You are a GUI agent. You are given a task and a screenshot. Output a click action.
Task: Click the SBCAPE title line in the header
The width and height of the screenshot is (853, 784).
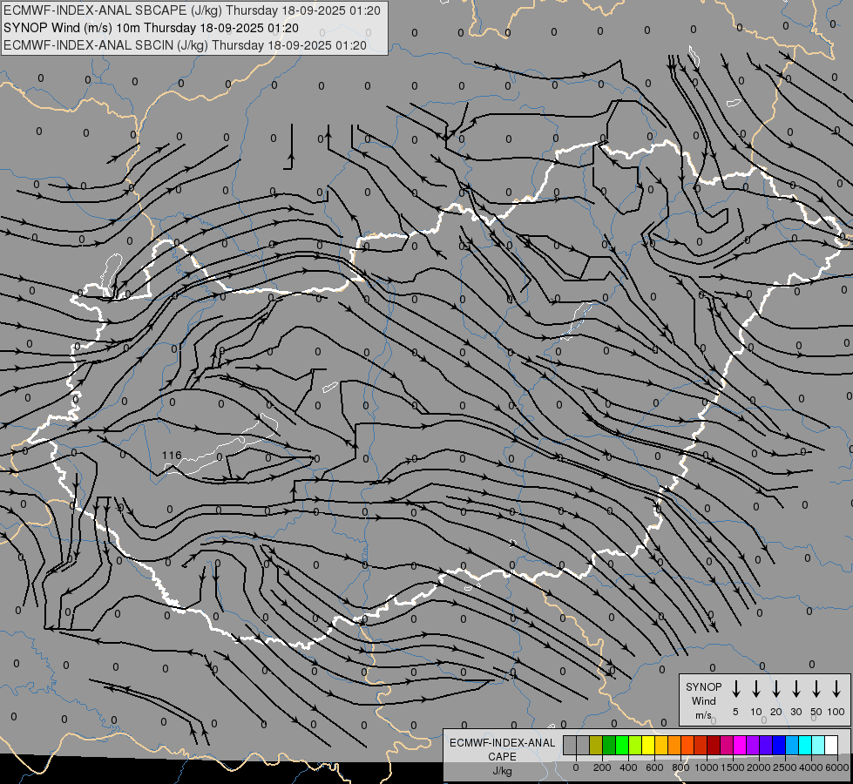coord(192,10)
